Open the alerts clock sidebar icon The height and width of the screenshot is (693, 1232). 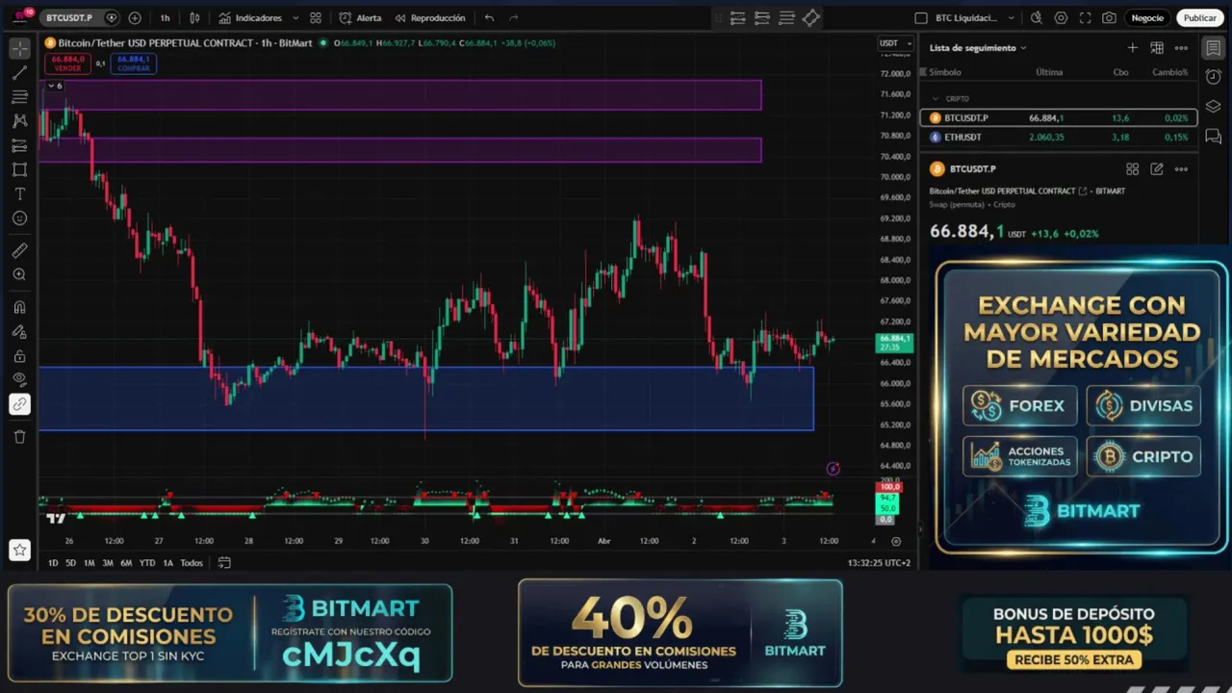coord(1213,77)
